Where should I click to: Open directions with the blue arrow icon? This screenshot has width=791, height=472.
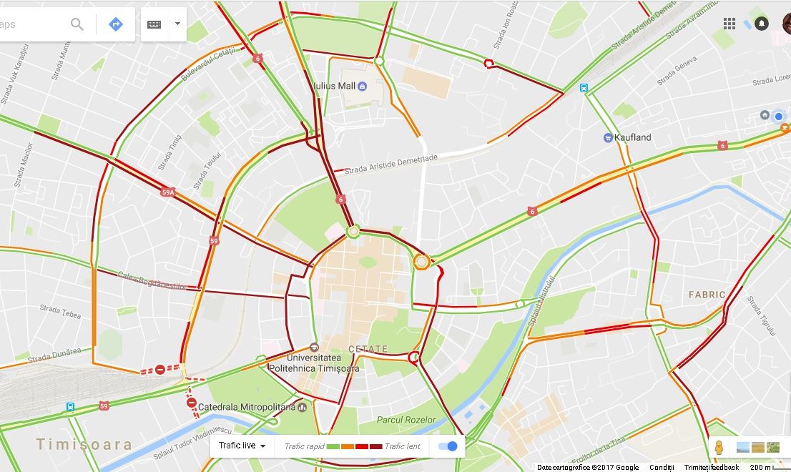click(116, 24)
